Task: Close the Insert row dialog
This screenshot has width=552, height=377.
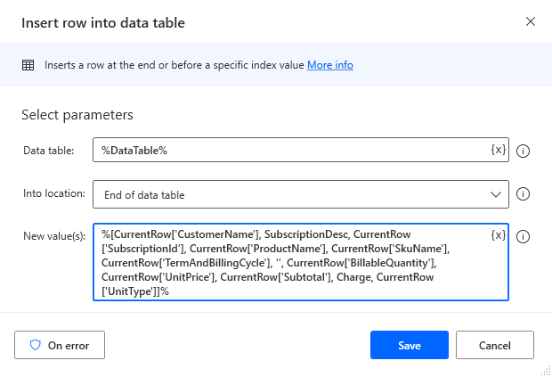Action: click(x=530, y=21)
